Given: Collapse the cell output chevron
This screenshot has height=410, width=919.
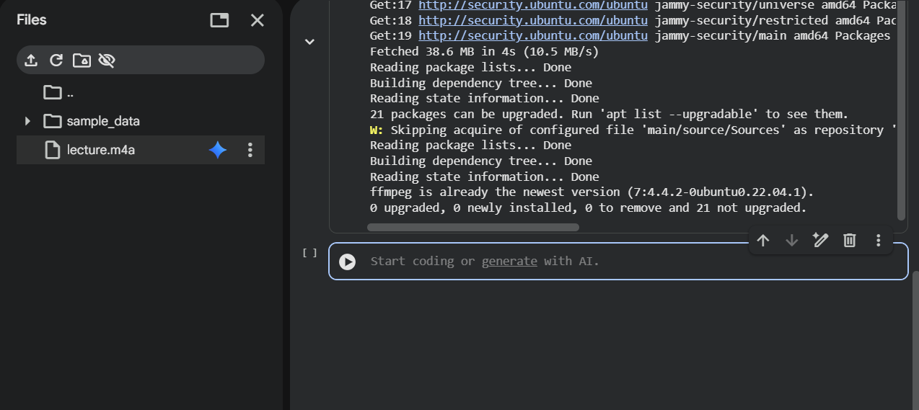Looking at the screenshot, I should pyautogui.click(x=309, y=42).
